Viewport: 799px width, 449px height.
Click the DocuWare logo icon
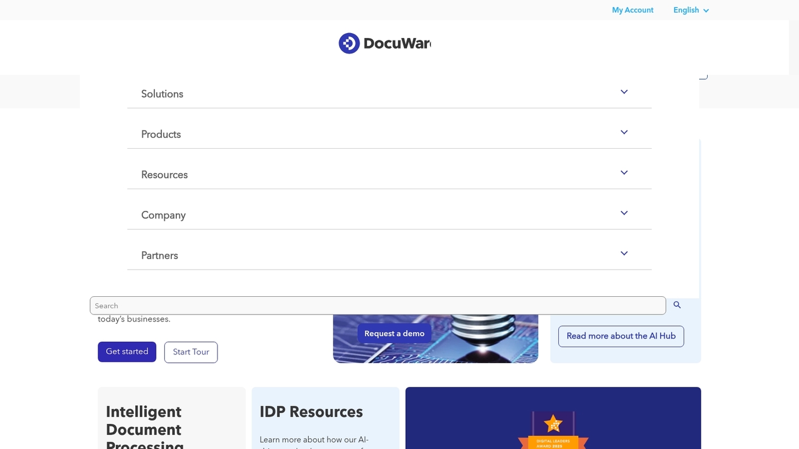tap(349, 43)
